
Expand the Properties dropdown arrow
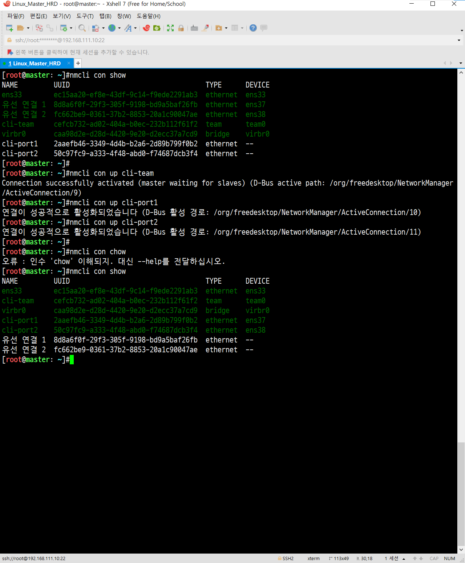(x=71, y=28)
